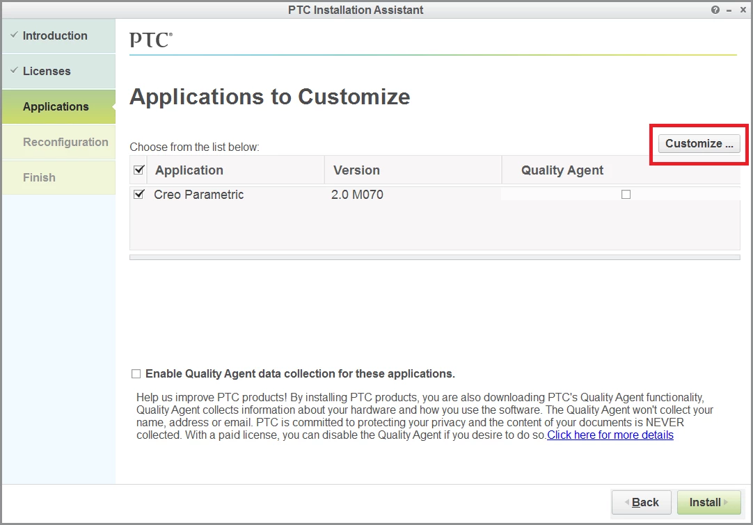The image size is (753, 525).
Task: Select the Finish step
Action: (58, 177)
